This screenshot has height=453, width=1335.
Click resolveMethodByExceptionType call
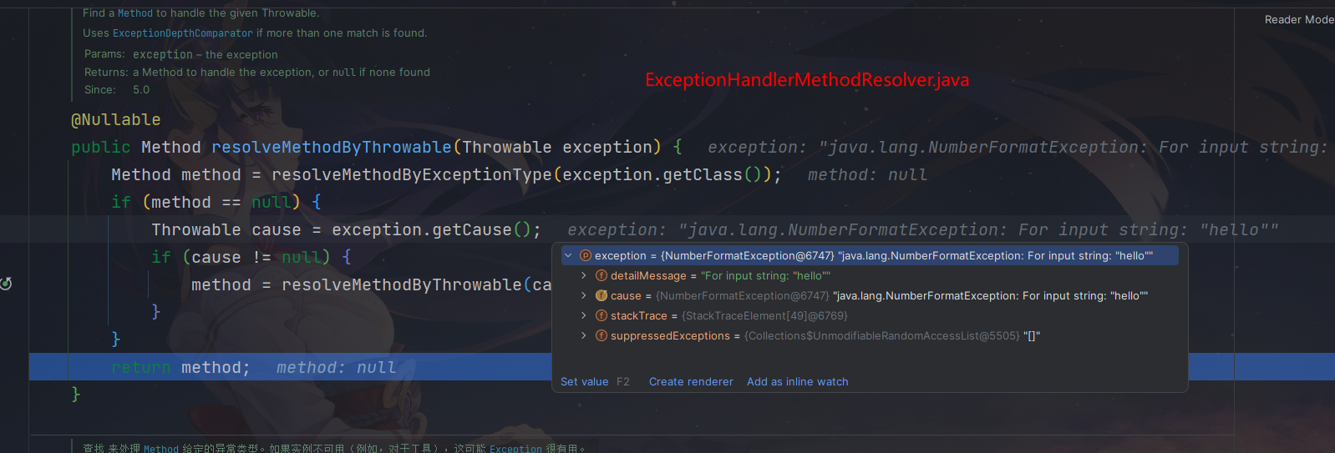(412, 174)
